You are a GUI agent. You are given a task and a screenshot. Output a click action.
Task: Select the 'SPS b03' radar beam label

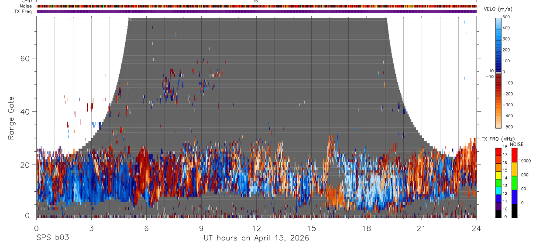pyautogui.click(x=52, y=238)
